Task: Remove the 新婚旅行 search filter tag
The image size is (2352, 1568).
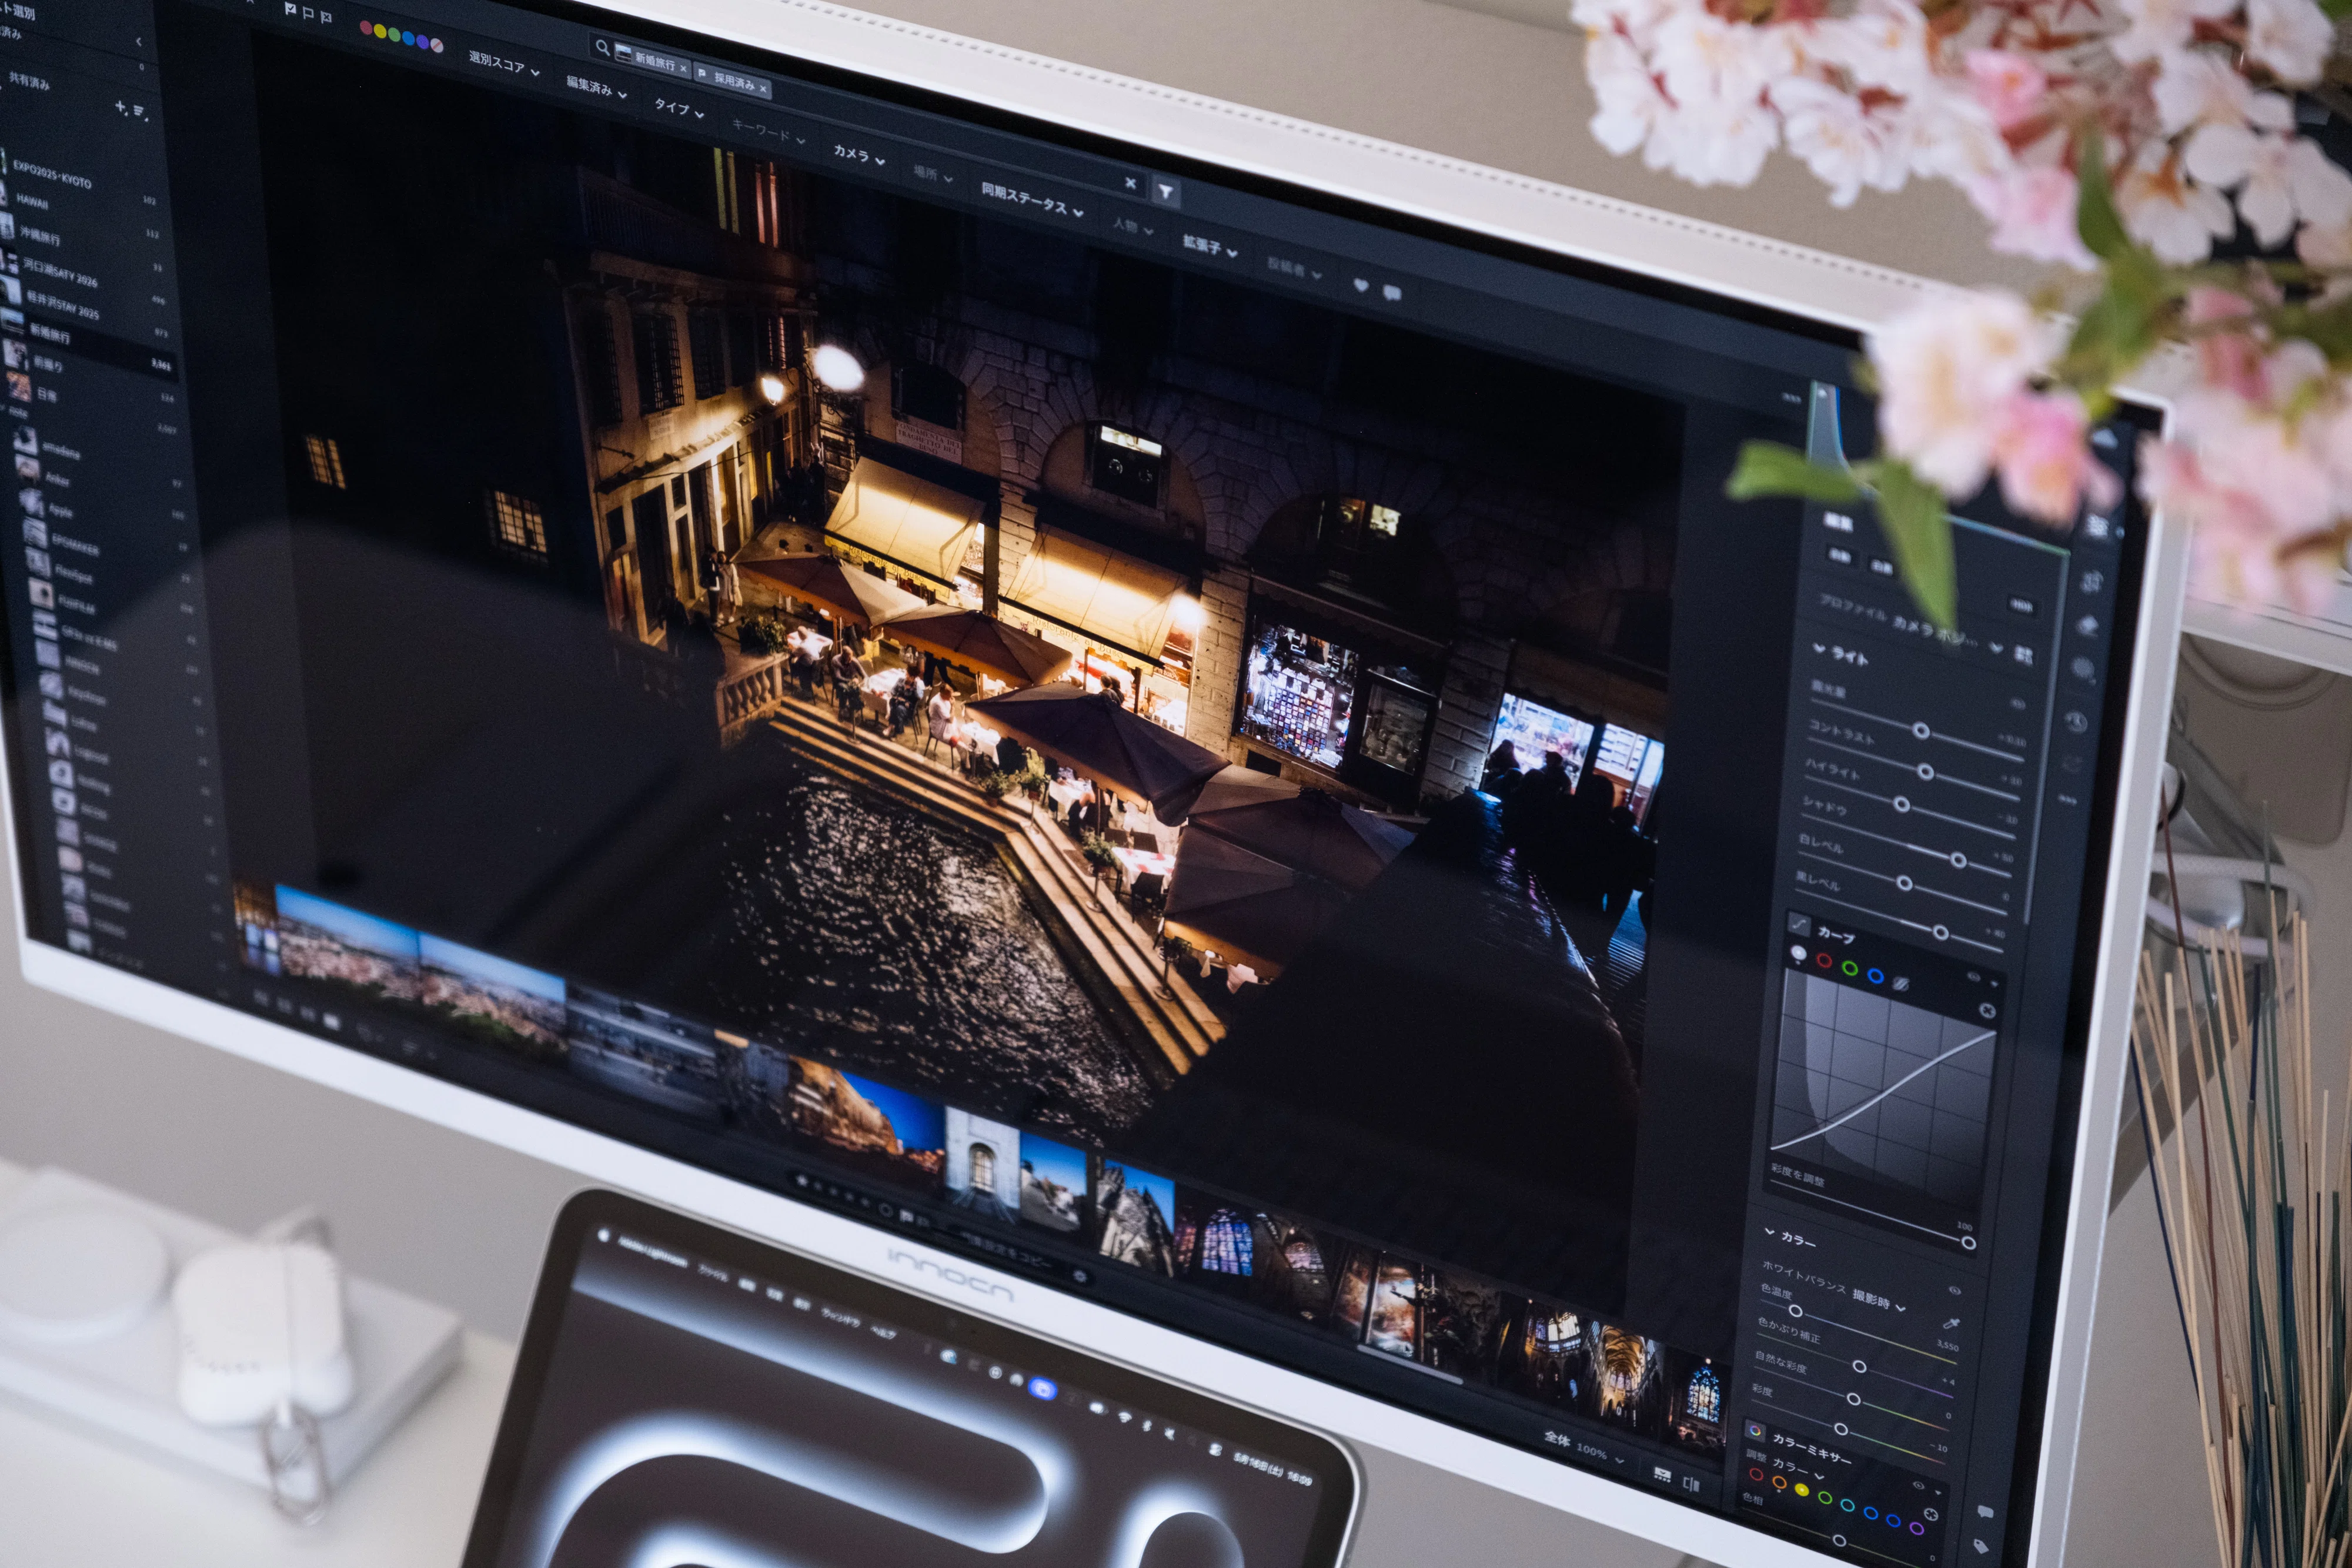Action: (x=683, y=68)
